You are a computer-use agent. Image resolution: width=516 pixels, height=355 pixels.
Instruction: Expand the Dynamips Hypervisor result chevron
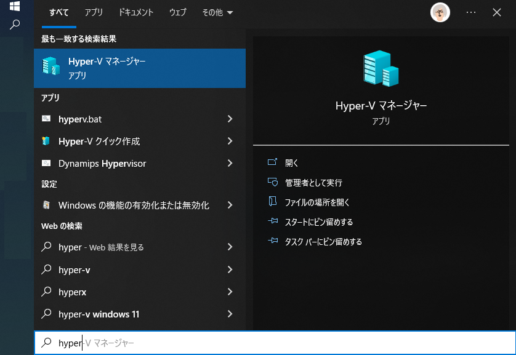click(x=230, y=163)
